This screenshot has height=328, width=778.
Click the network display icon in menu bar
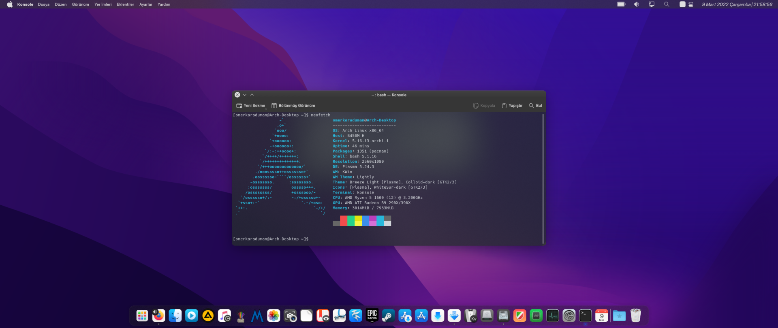(x=652, y=4)
